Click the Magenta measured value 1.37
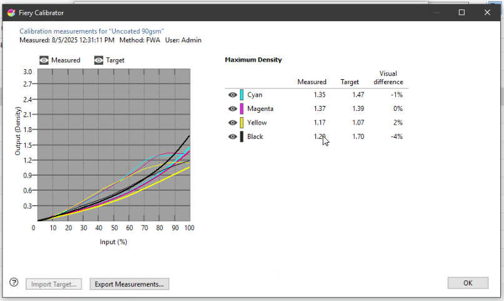The width and height of the screenshot is (504, 301). point(320,109)
